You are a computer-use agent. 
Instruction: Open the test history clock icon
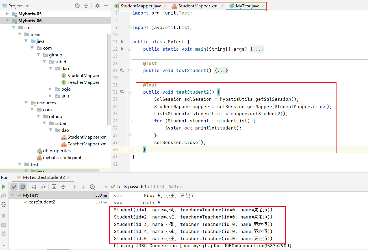(93, 187)
